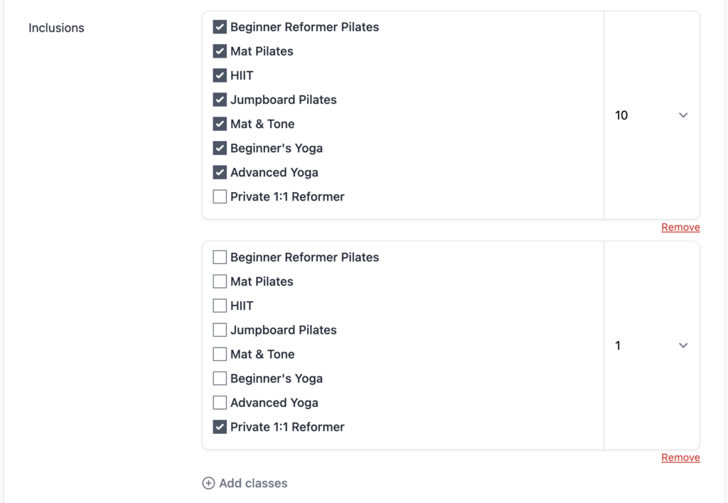Click the Add classes button
The height and width of the screenshot is (503, 728).
pos(252,483)
